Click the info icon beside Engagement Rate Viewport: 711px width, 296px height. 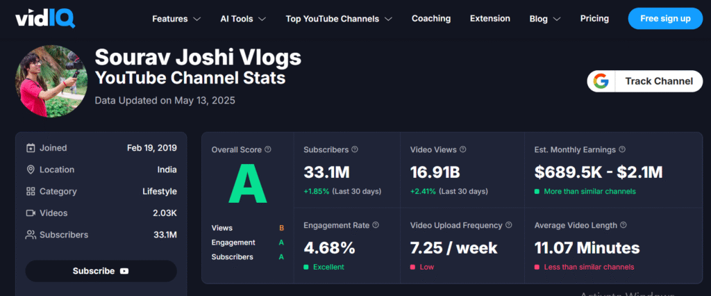pos(376,225)
